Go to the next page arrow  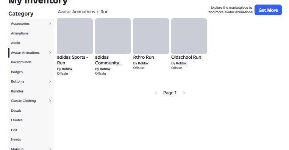[x=184, y=93]
